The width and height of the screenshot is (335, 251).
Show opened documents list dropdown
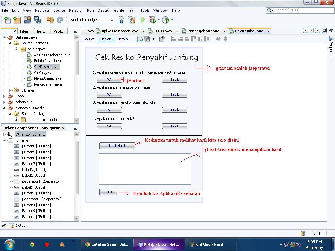318,30
